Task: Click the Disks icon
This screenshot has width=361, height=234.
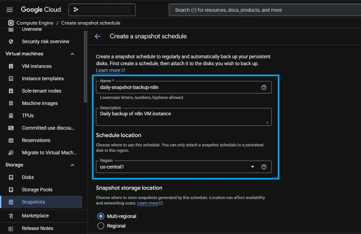Action: (11, 178)
